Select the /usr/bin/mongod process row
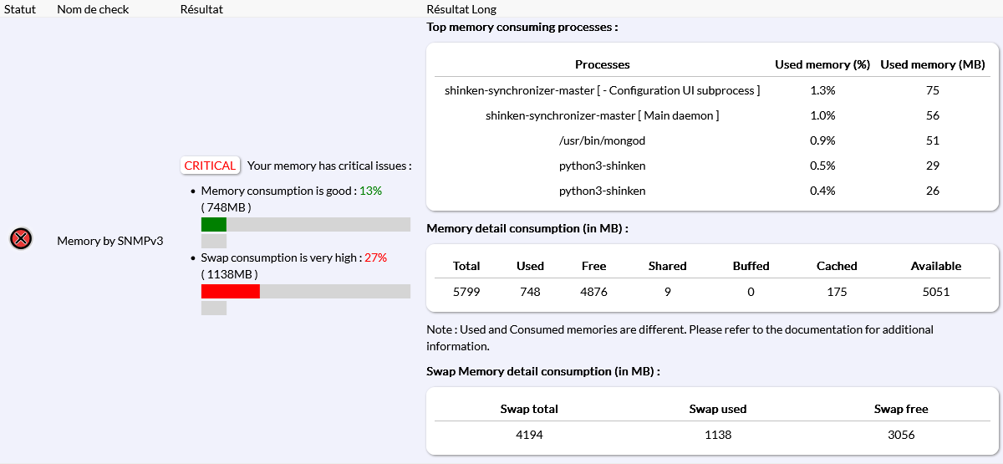 pyautogui.click(x=602, y=140)
